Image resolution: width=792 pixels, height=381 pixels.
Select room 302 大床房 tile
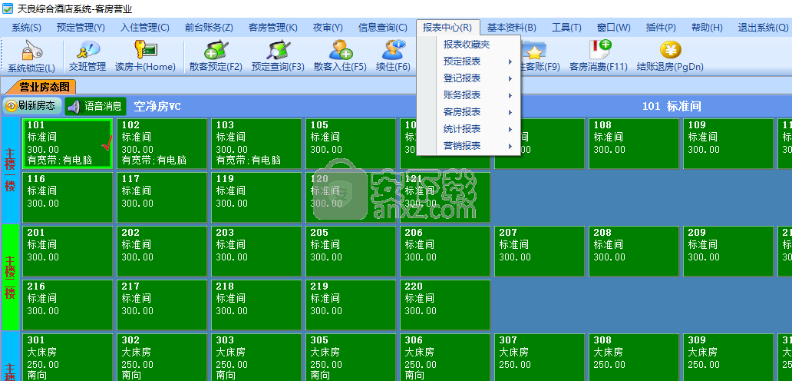click(x=162, y=357)
